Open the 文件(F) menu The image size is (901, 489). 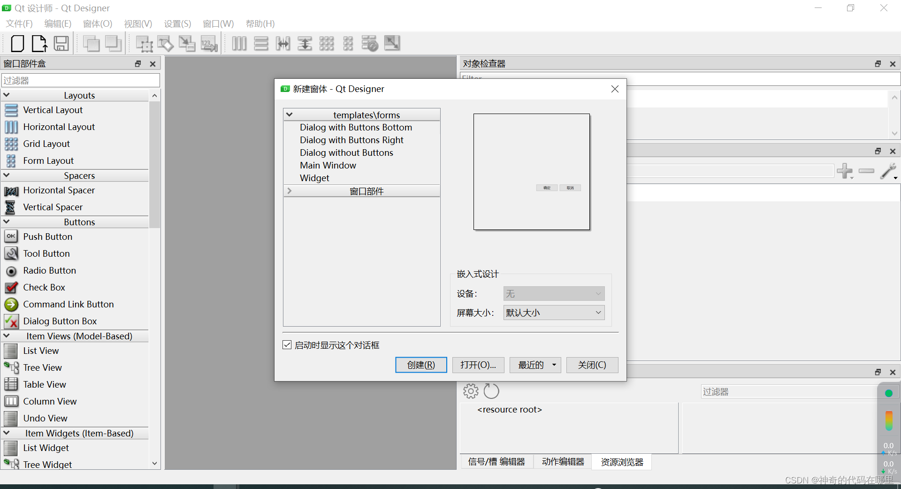click(19, 23)
